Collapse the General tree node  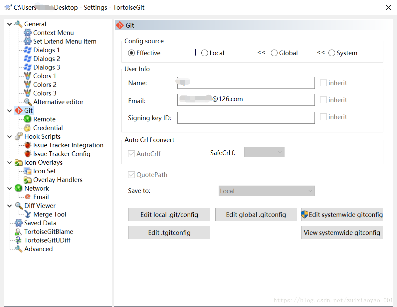click(10, 24)
